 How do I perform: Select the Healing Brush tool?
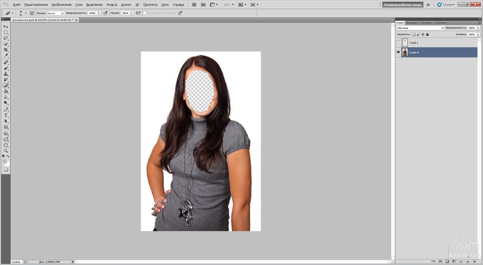(x=6, y=63)
